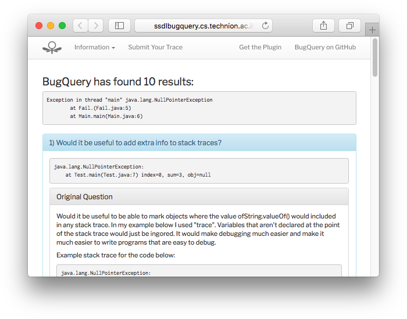Open the Submit Your Trace page
The image size is (407, 319).
[155, 47]
